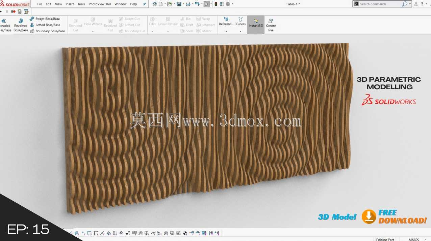Open the Options gear icon
Viewport: 431px width, 241px height.
(x=228, y=4)
